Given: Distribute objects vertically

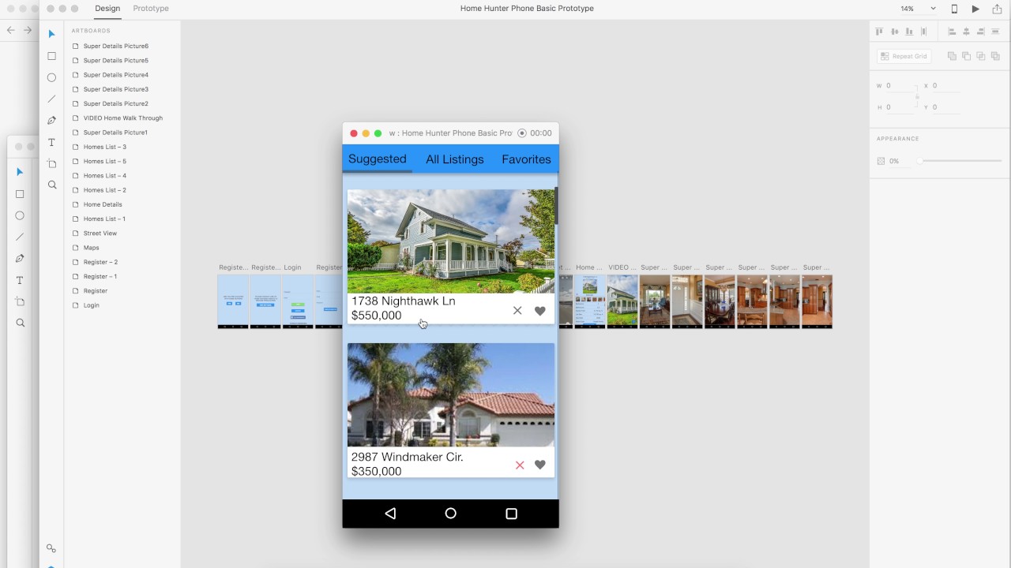Looking at the screenshot, I should (995, 32).
